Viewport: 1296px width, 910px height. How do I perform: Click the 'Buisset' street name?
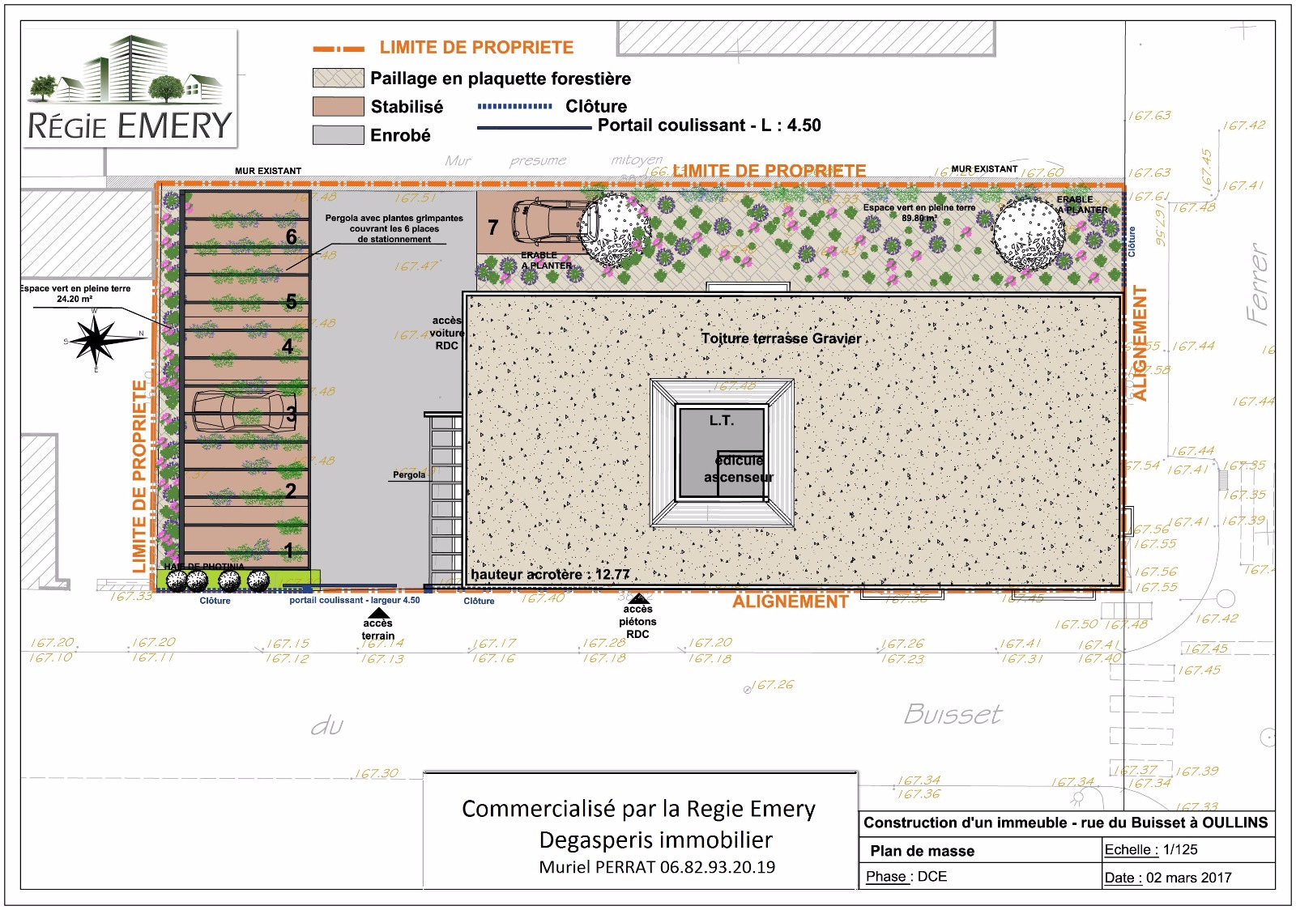[953, 714]
